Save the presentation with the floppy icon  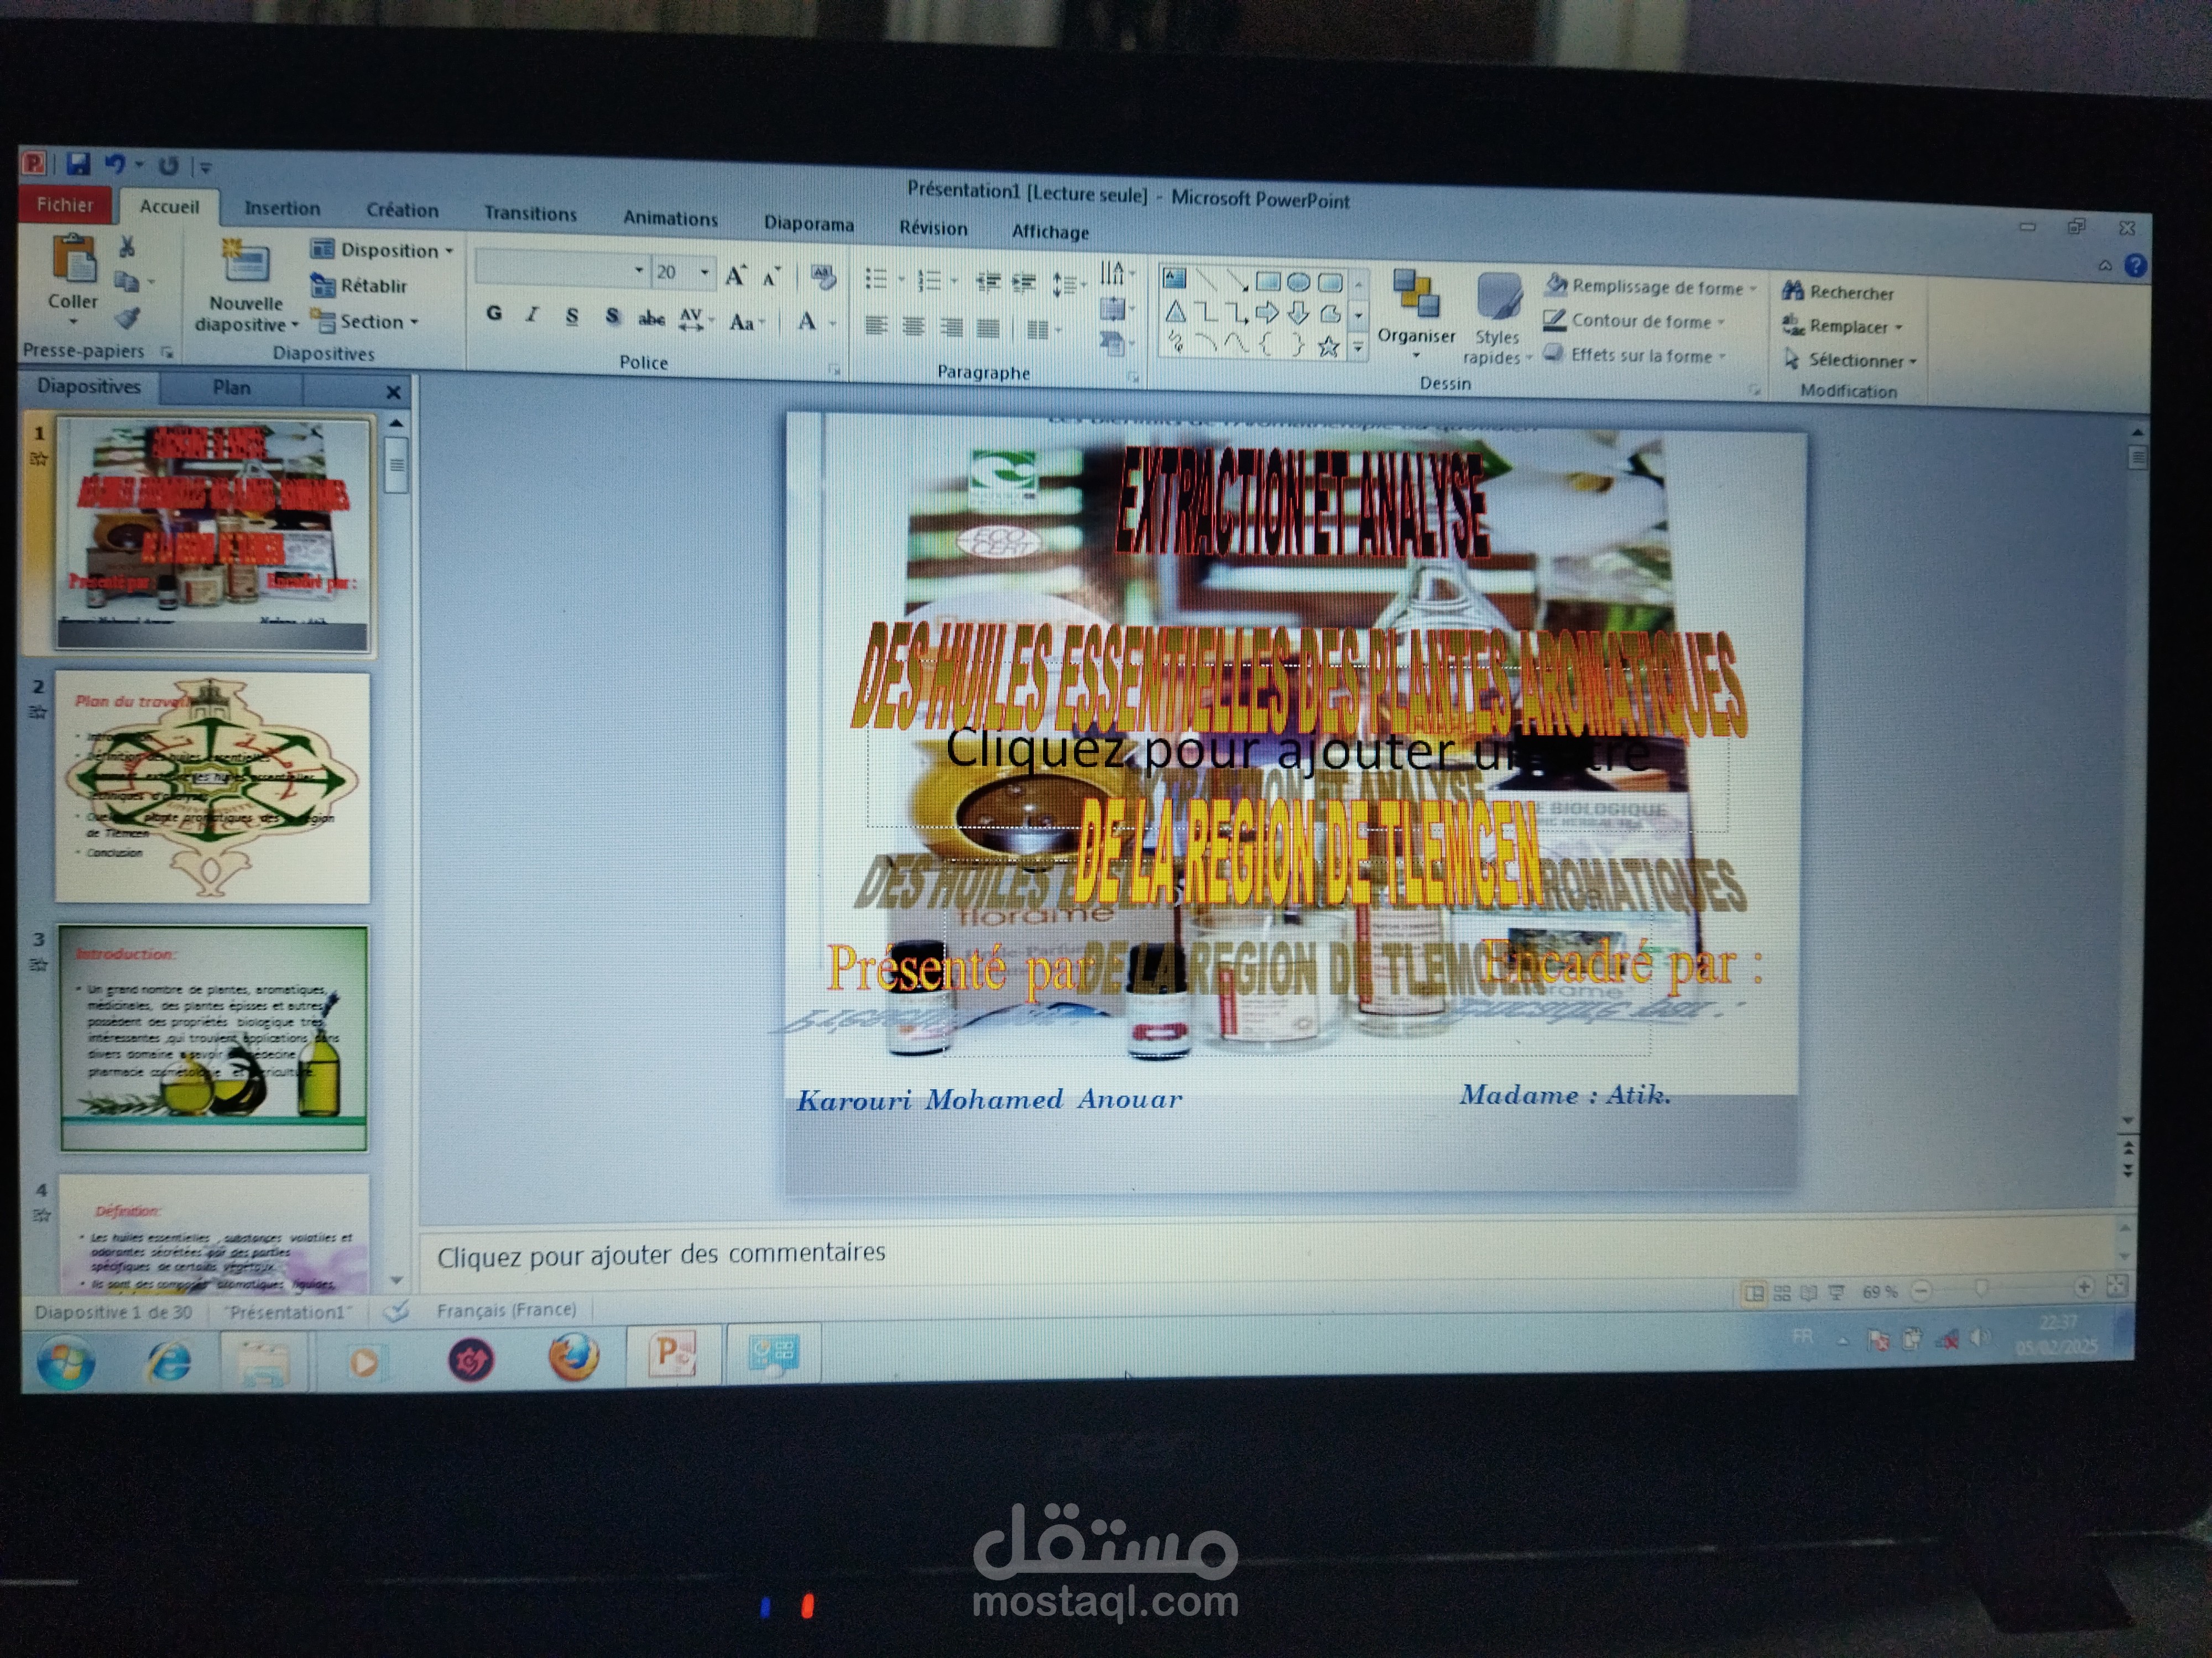point(78,163)
